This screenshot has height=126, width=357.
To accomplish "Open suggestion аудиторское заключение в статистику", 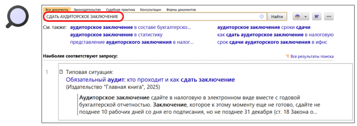I will pos(116,35).
